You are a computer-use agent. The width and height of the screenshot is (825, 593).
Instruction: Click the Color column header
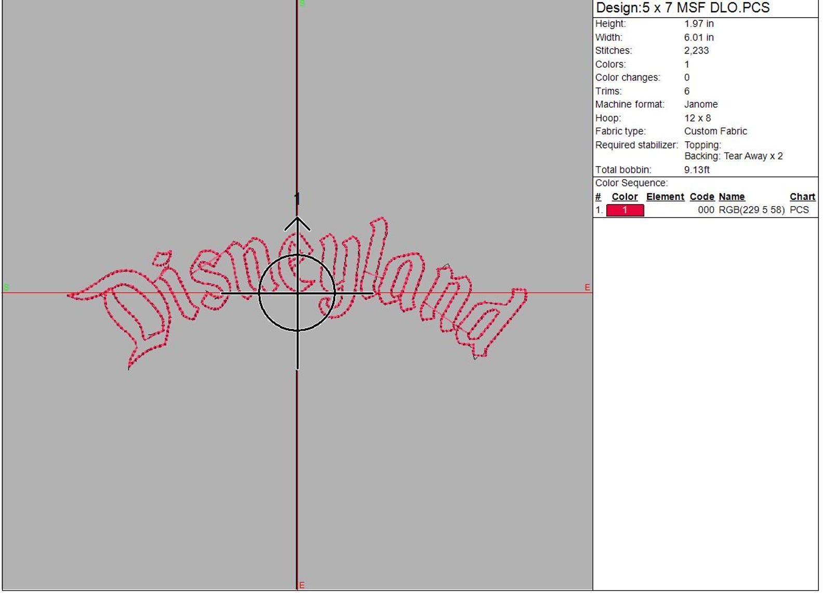point(624,197)
